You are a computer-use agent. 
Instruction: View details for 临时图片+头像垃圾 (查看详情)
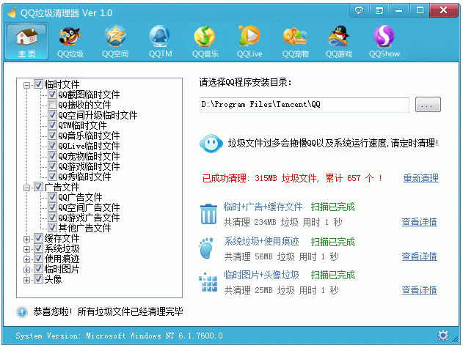pos(419,290)
